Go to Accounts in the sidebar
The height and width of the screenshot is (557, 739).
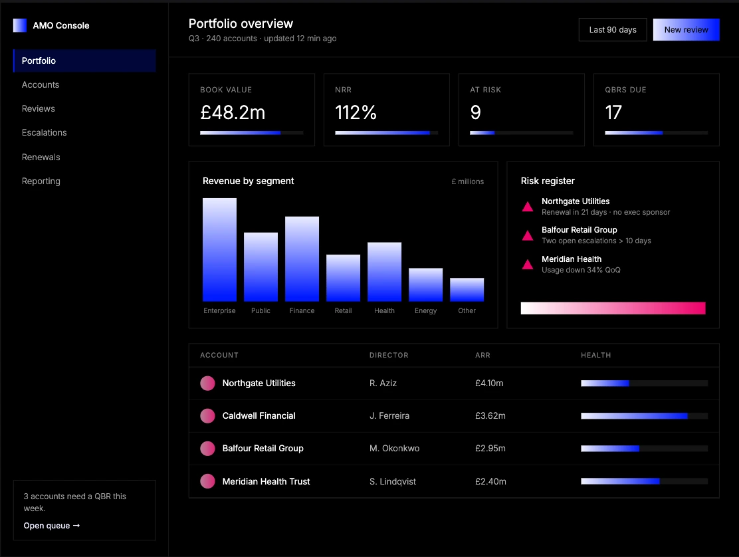click(84, 85)
